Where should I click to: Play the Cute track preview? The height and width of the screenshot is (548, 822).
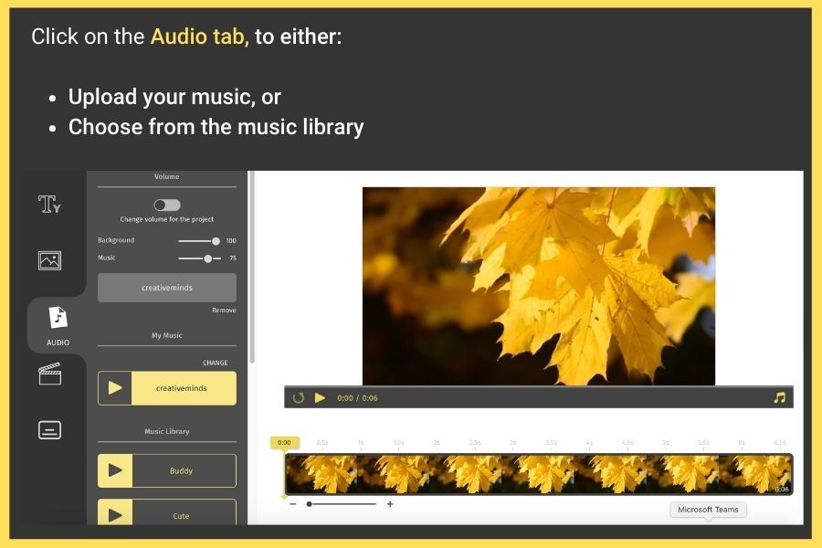115,515
